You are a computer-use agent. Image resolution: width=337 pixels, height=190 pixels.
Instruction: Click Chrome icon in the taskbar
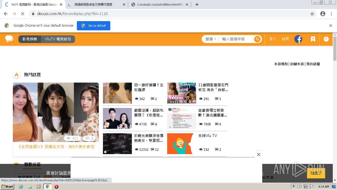tap(47, 187)
